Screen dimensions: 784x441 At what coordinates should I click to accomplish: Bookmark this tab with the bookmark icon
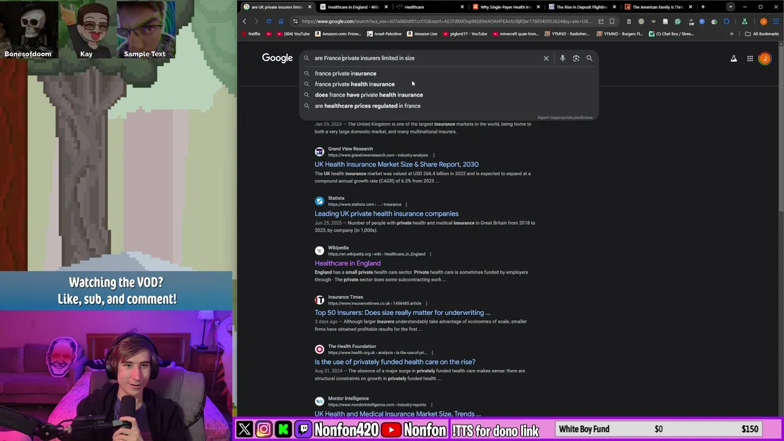[x=612, y=21]
